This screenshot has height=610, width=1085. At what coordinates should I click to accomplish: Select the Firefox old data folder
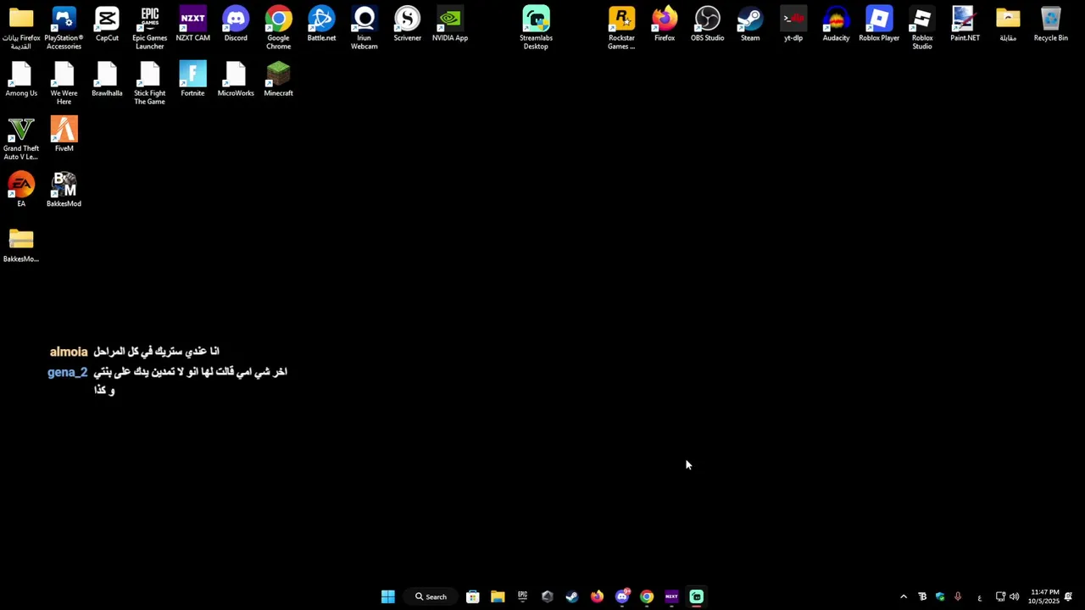pos(21,28)
